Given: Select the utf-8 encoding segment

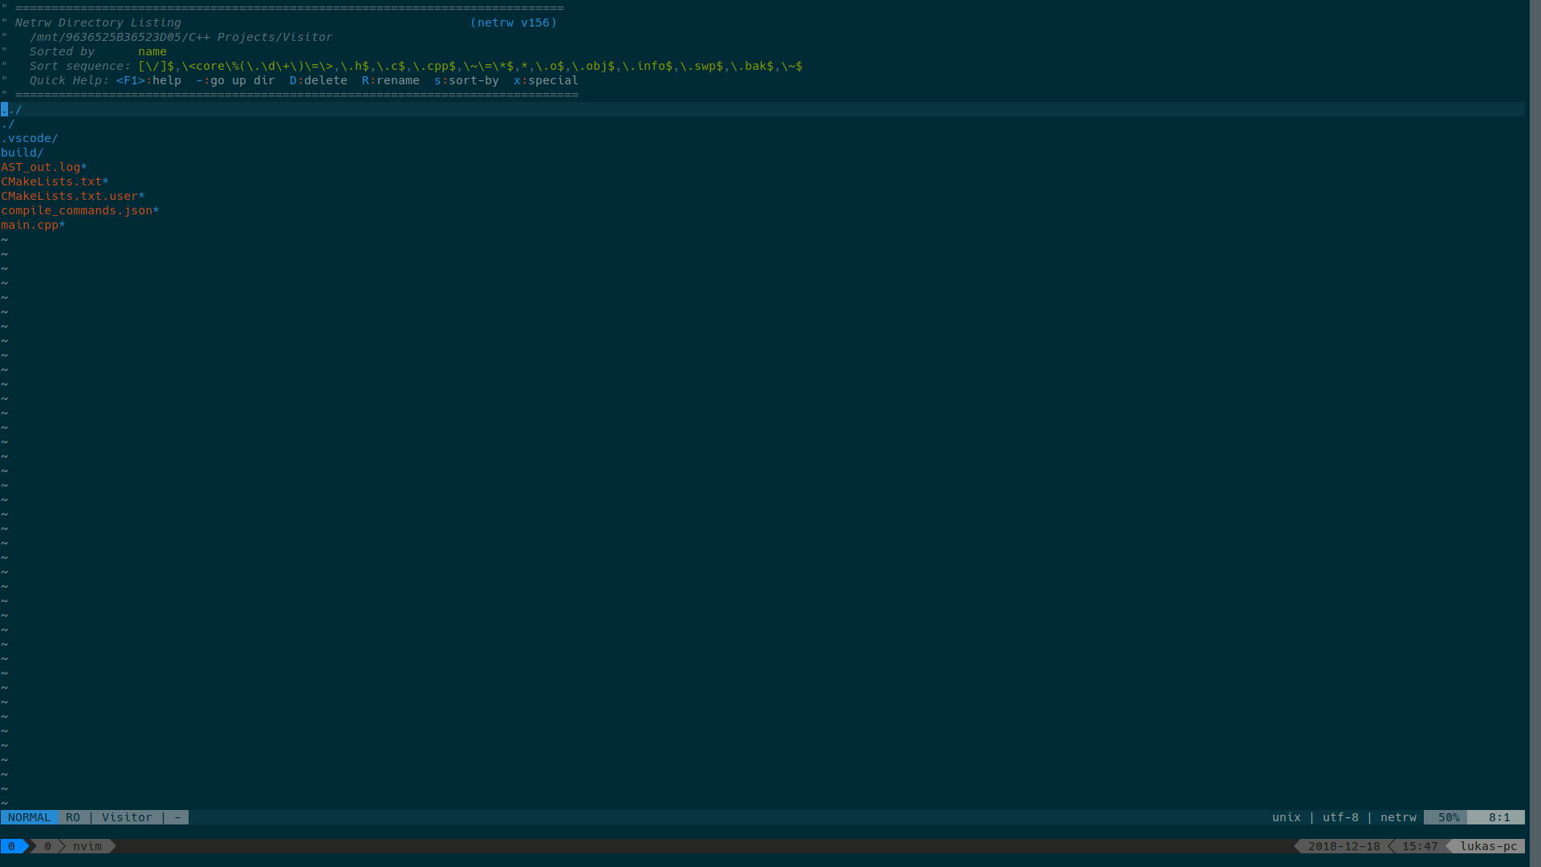Looking at the screenshot, I should [1340, 817].
